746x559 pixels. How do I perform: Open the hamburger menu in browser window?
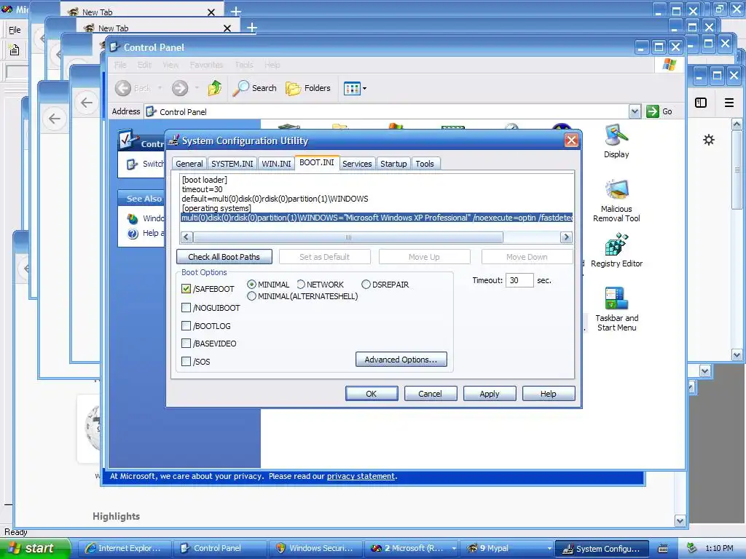[x=729, y=103]
